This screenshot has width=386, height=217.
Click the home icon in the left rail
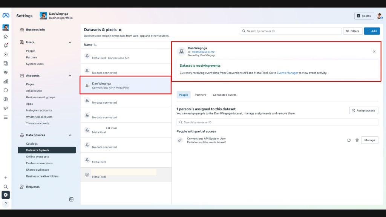pyautogui.click(x=6, y=37)
